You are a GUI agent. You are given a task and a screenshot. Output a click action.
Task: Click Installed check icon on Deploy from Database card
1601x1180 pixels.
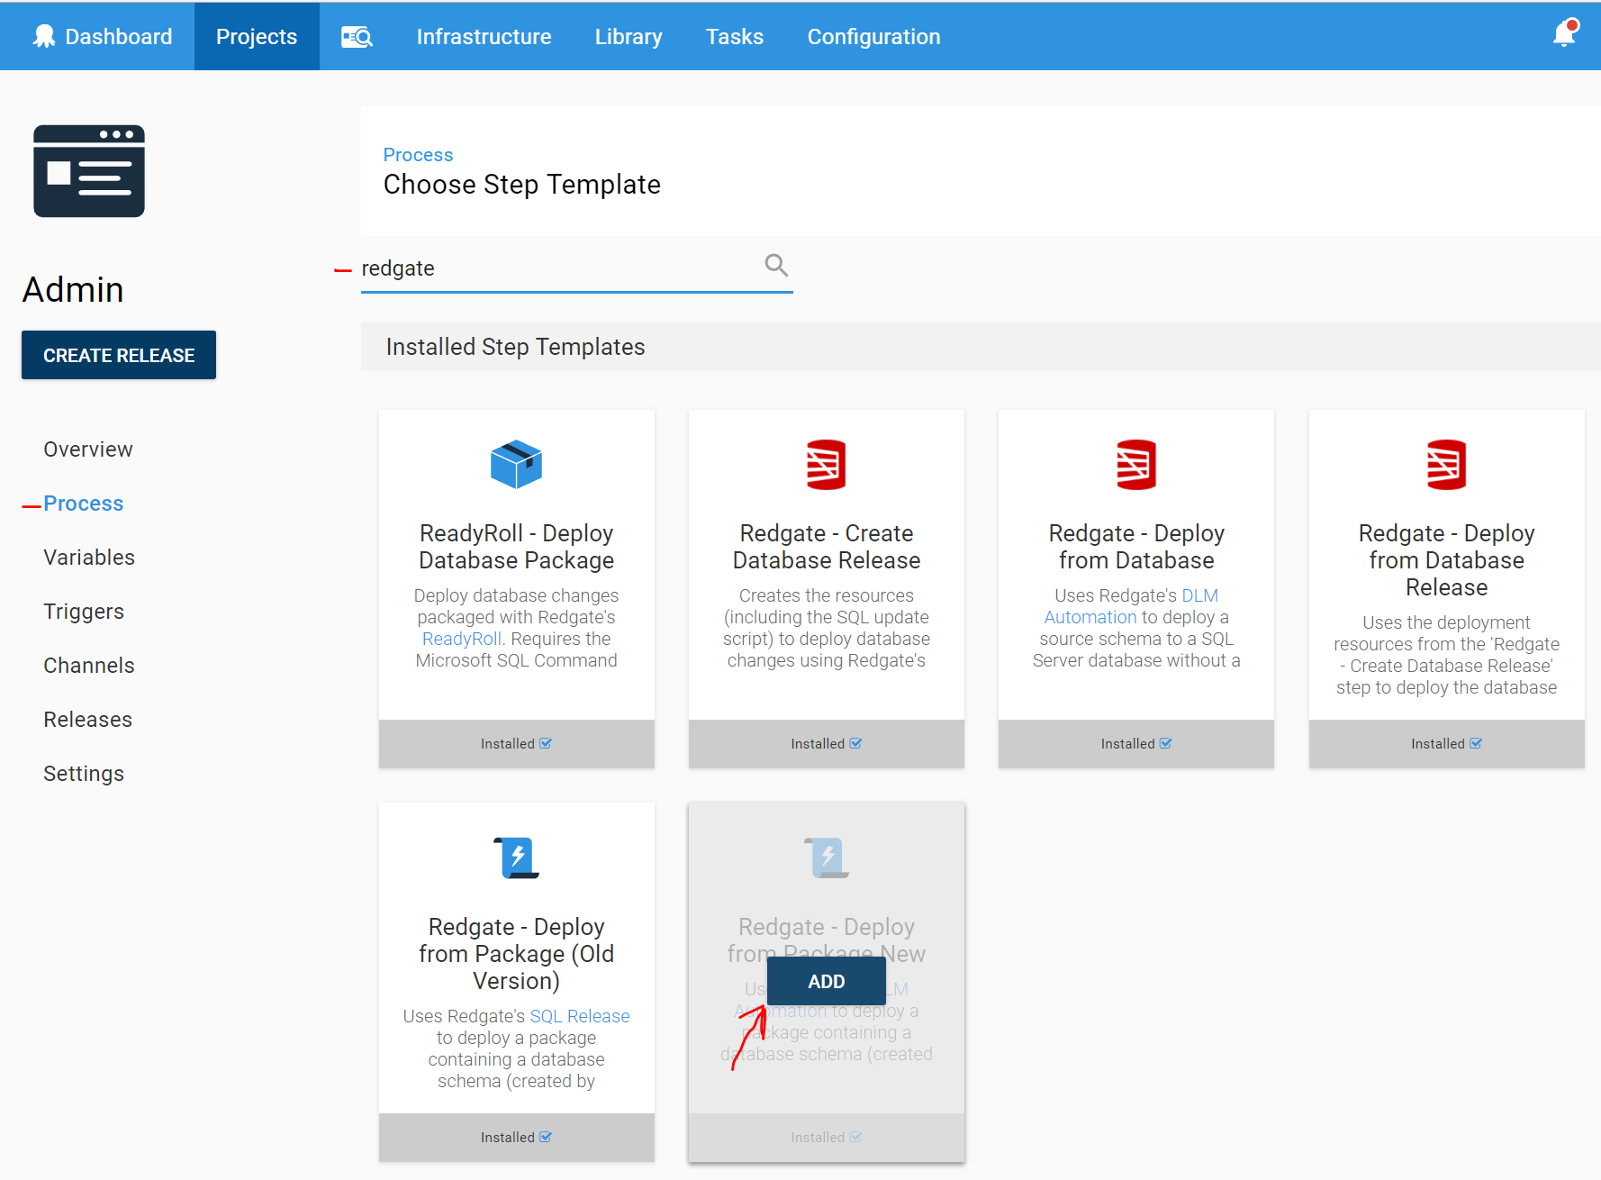(x=1166, y=743)
